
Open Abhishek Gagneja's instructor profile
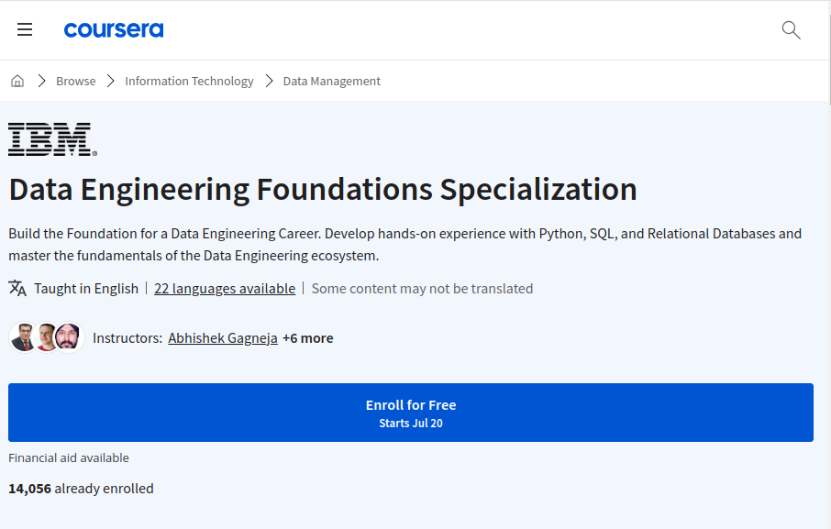(x=223, y=337)
